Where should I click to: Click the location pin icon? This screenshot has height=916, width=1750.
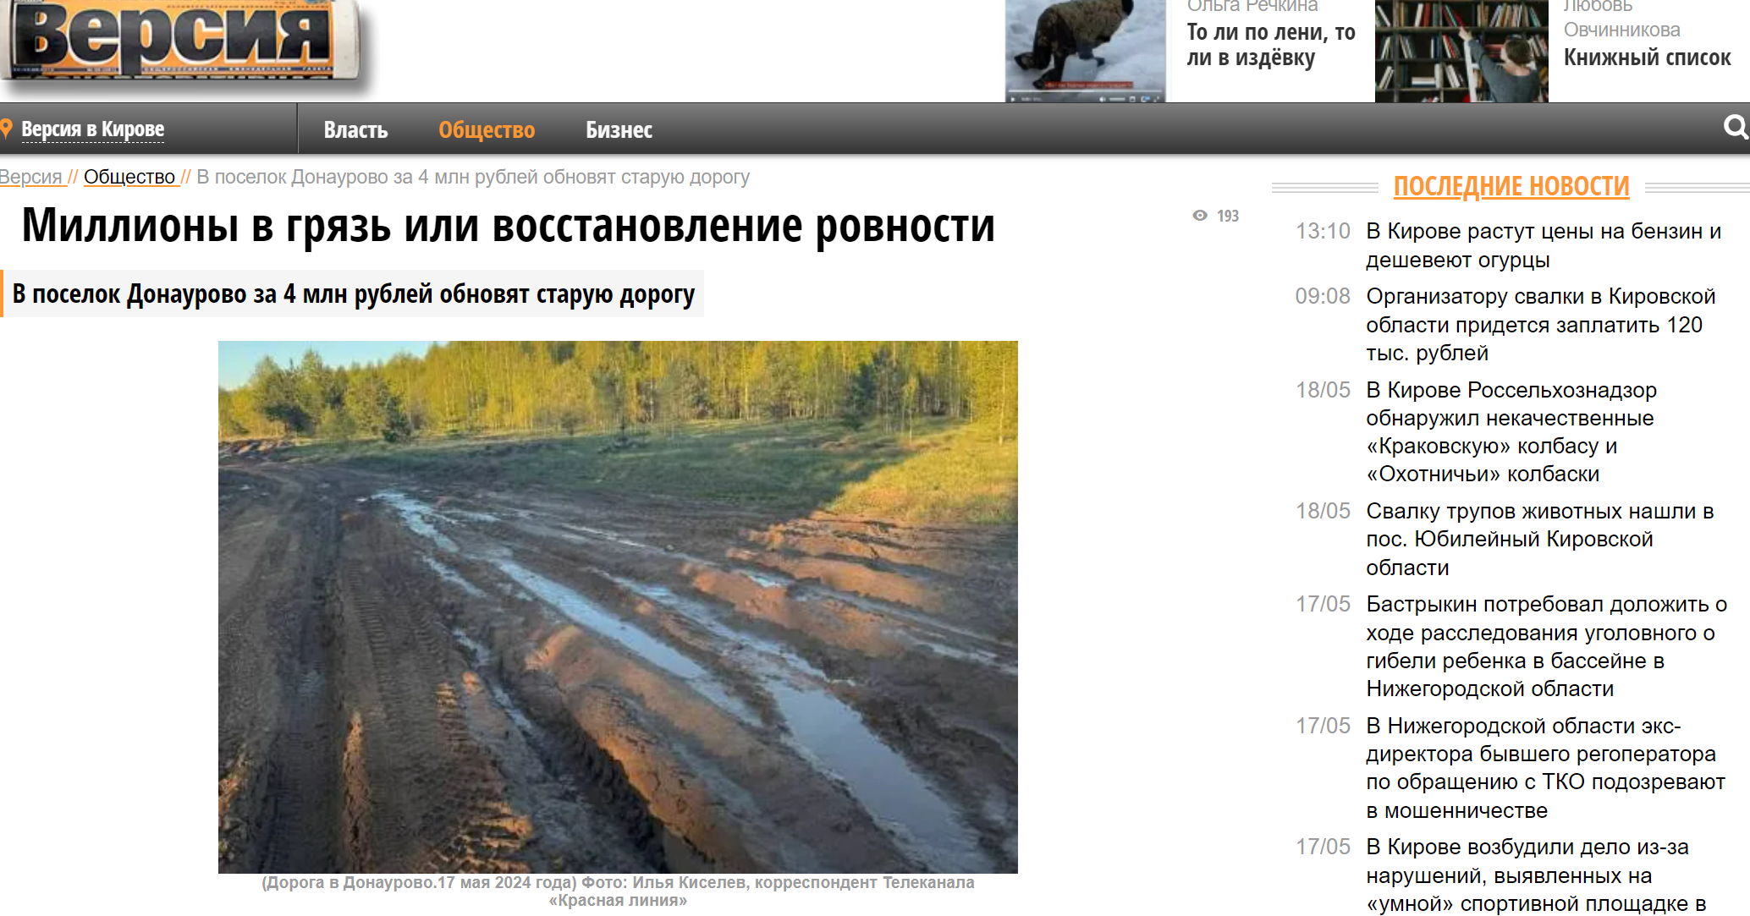pyautogui.click(x=7, y=129)
